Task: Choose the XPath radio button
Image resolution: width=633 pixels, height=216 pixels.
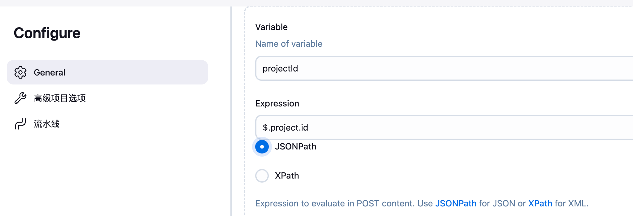Action: [x=262, y=176]
